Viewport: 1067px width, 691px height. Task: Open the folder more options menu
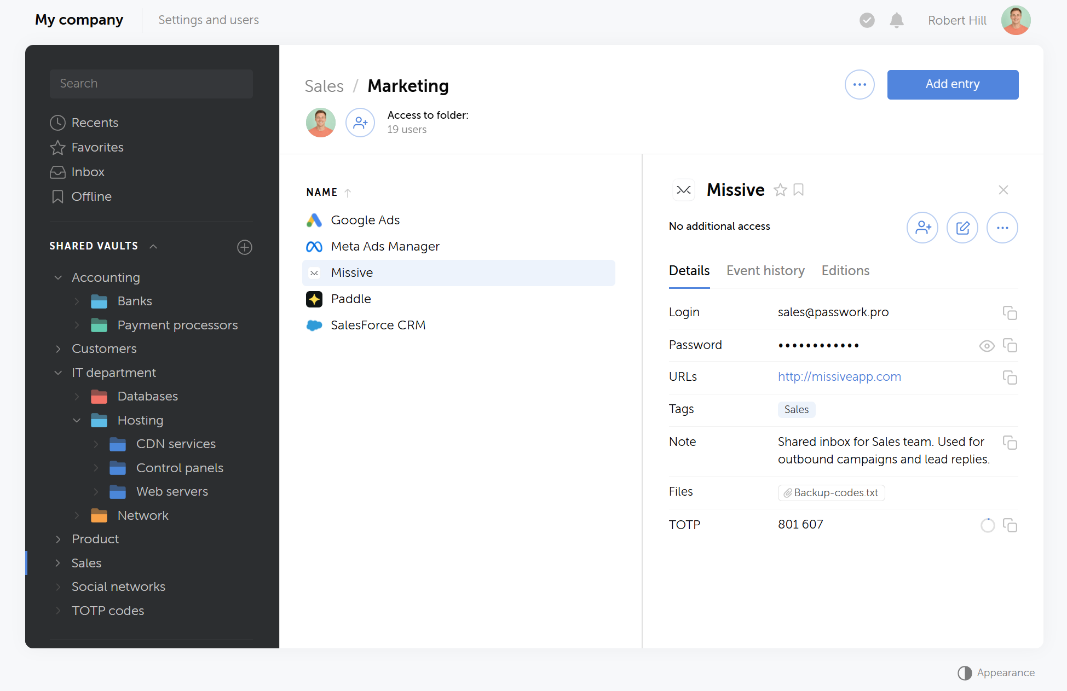(860, 85)
